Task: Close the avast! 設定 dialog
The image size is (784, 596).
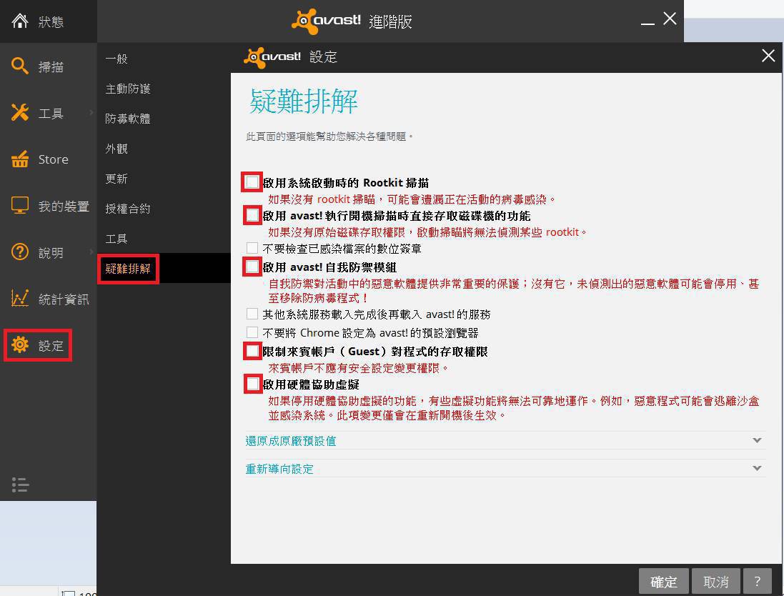Action: pyautogui.click(x=768, y=56)
